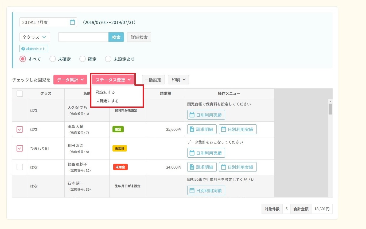Open the 印刷 dropdown
This screenshot has width=366, height=229.
coord(178,80)
